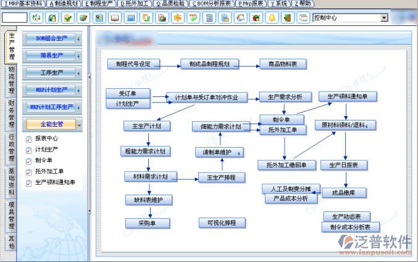Screen dimensions: 418x262
Task: Click the empty input field in toolbar
Action: [x=15, y=18]
